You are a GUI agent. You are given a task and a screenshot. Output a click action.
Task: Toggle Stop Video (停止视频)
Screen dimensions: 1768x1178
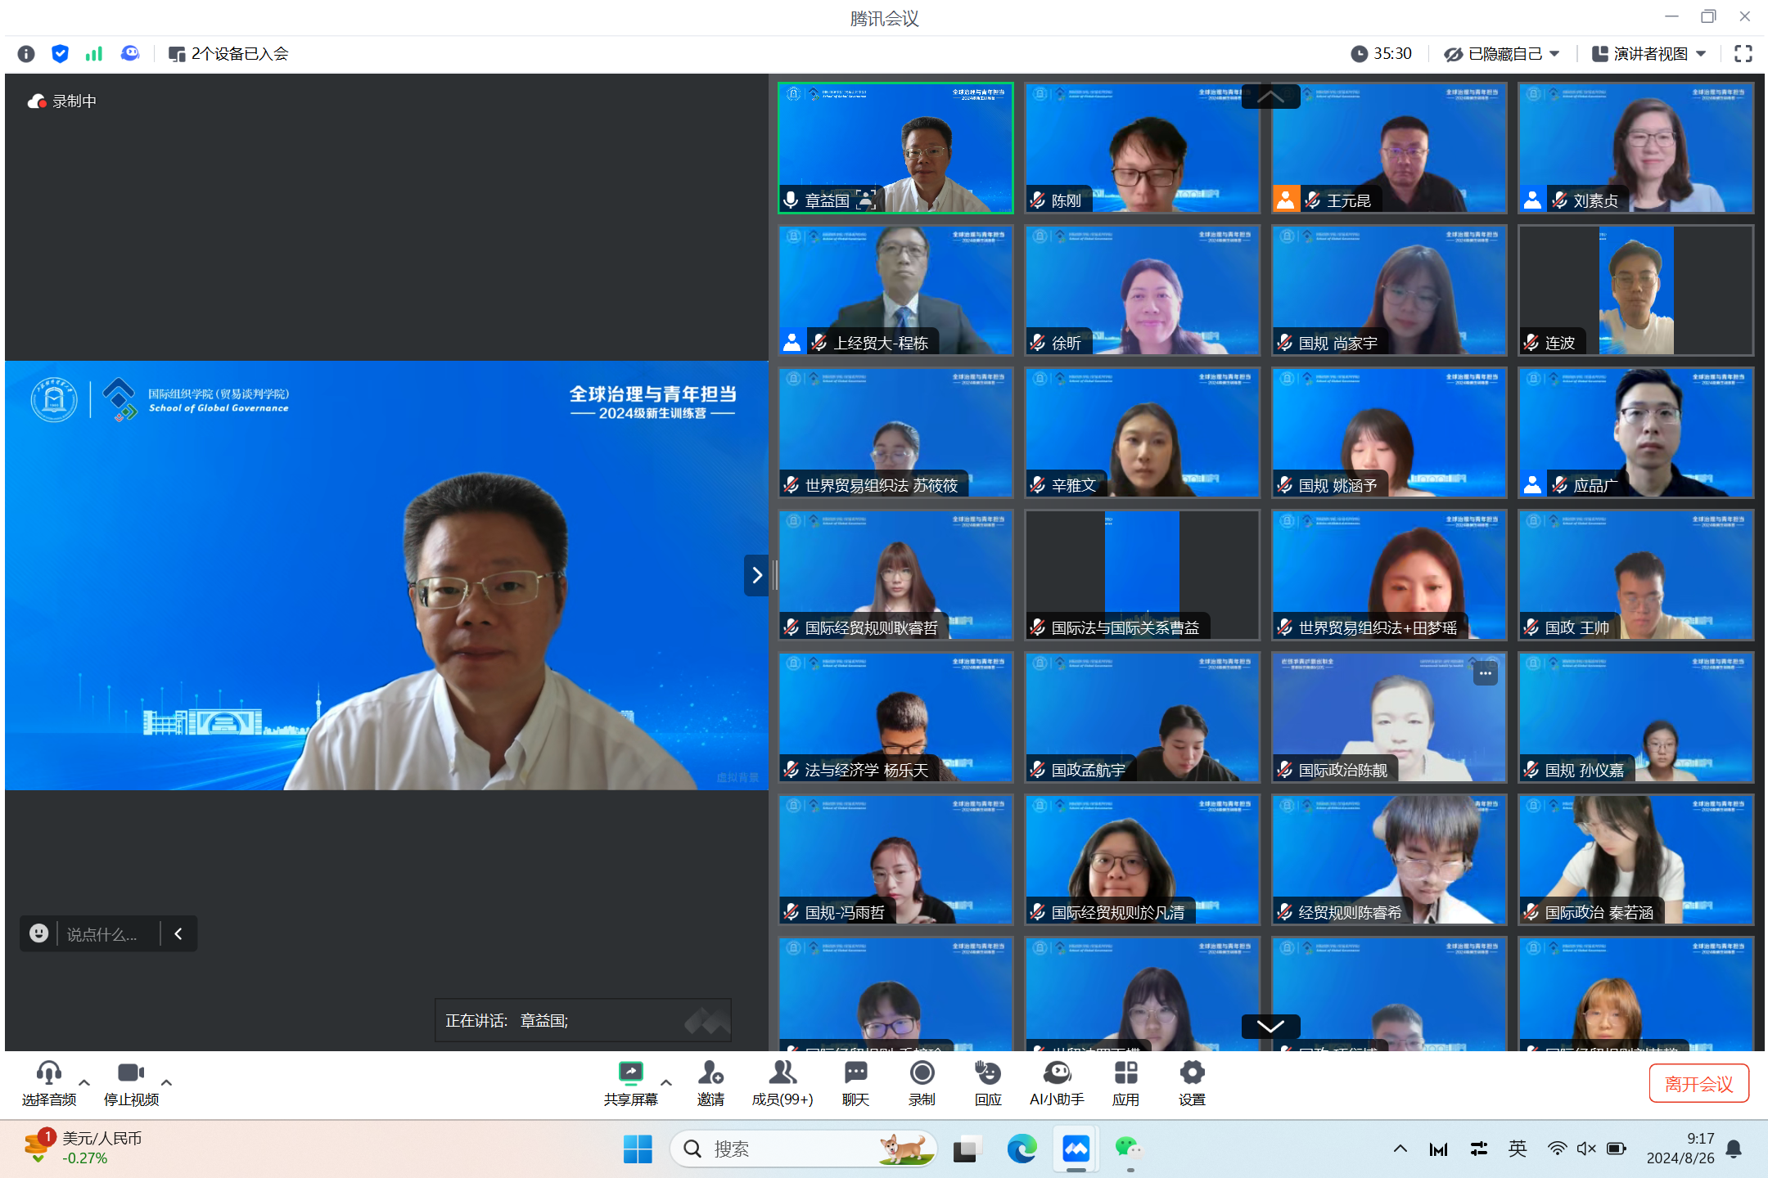pos(131,1073)
